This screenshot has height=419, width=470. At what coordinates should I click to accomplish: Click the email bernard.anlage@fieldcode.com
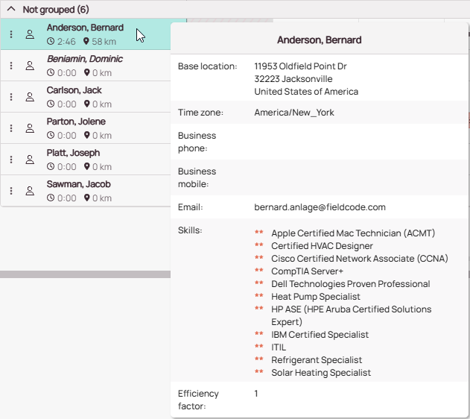pyautogui.click(x=320, y=207)
